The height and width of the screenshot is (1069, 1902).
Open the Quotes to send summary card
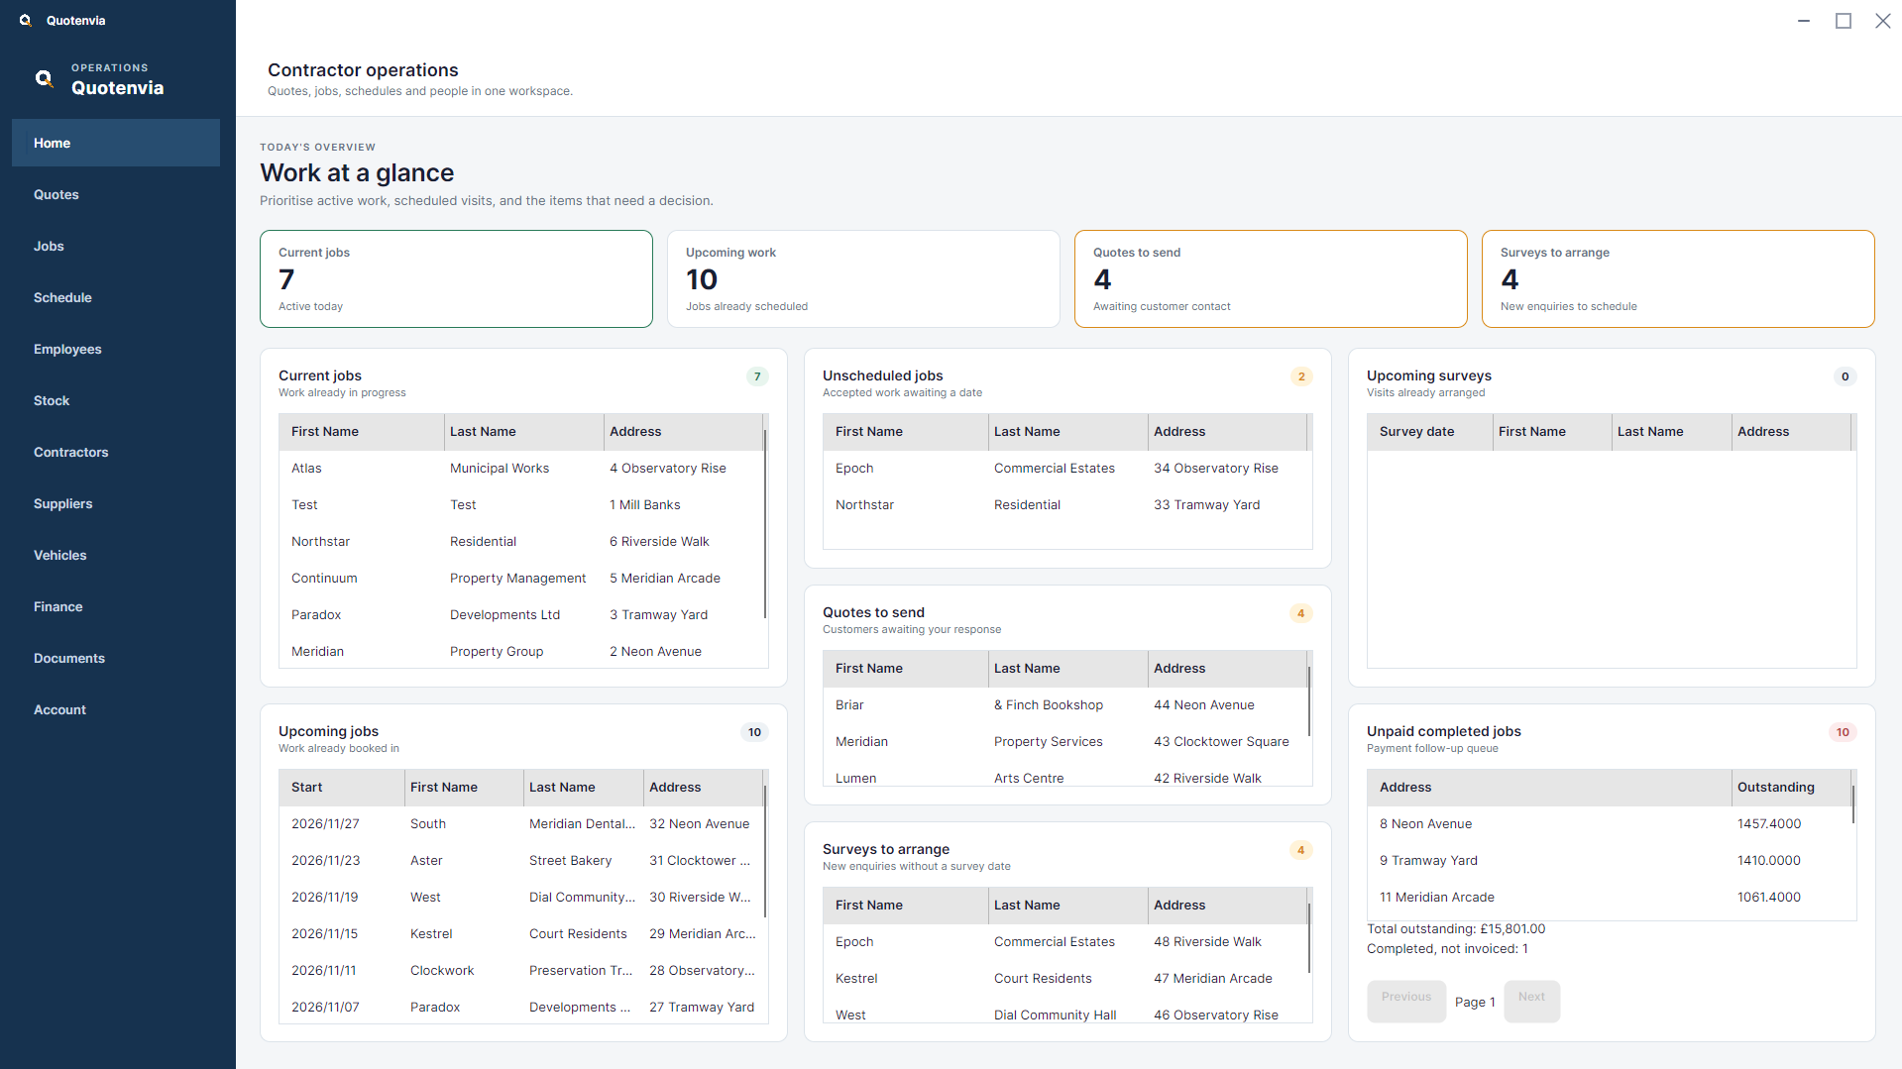[1271, 278]
